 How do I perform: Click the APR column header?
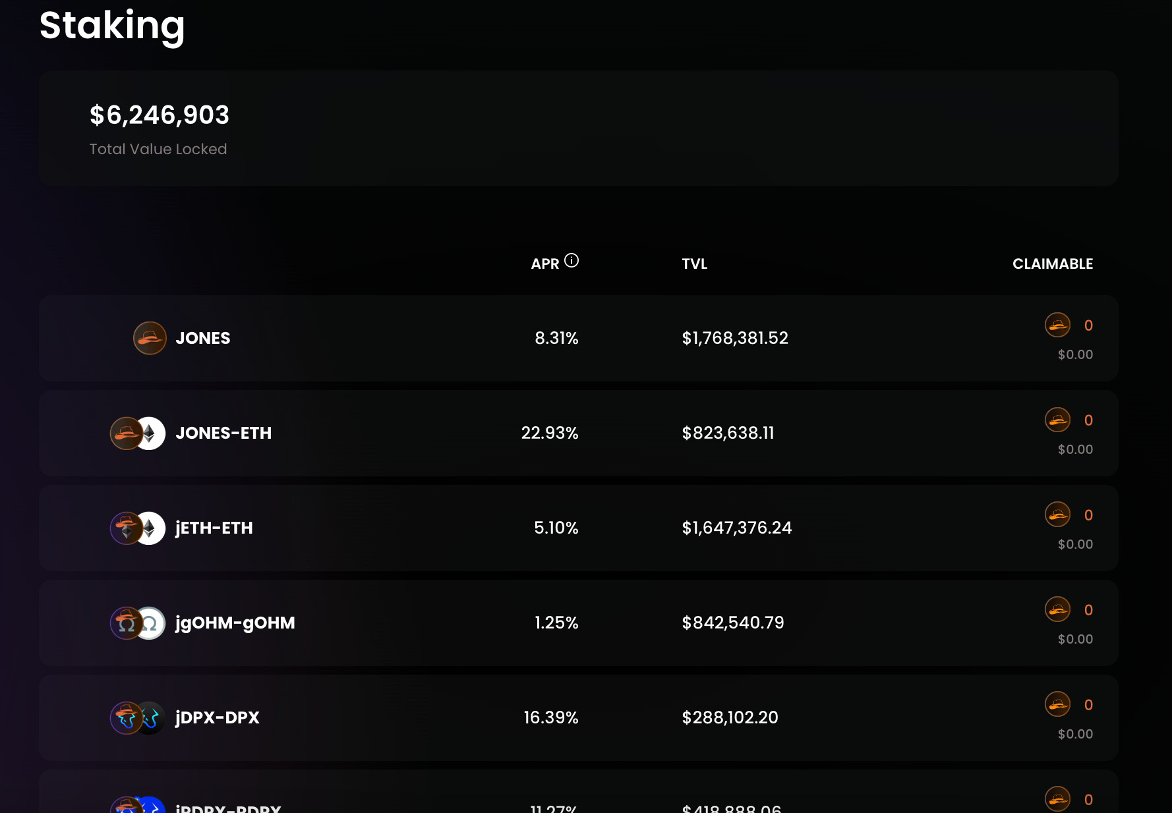[x=545, y=264]
